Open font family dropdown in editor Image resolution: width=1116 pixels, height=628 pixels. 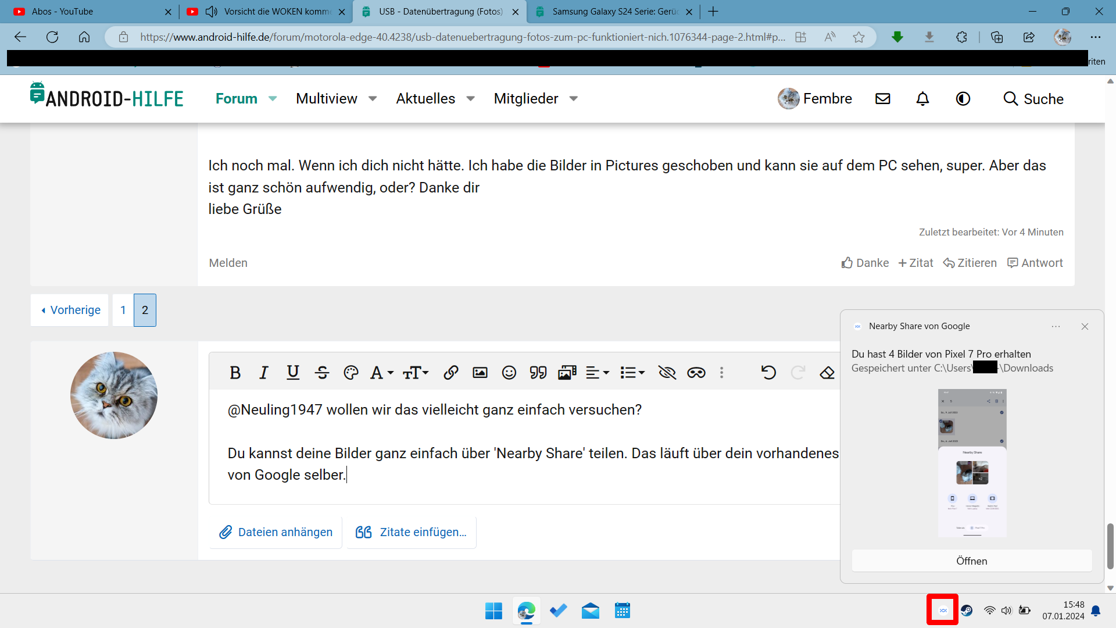click(x=382, y=373)
